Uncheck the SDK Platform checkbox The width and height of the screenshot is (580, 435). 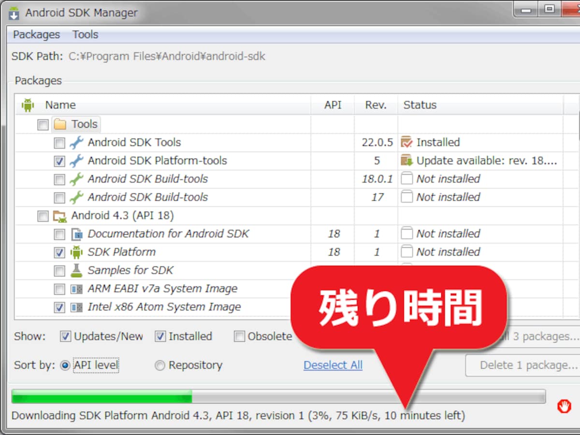click(x=59, y=253)
